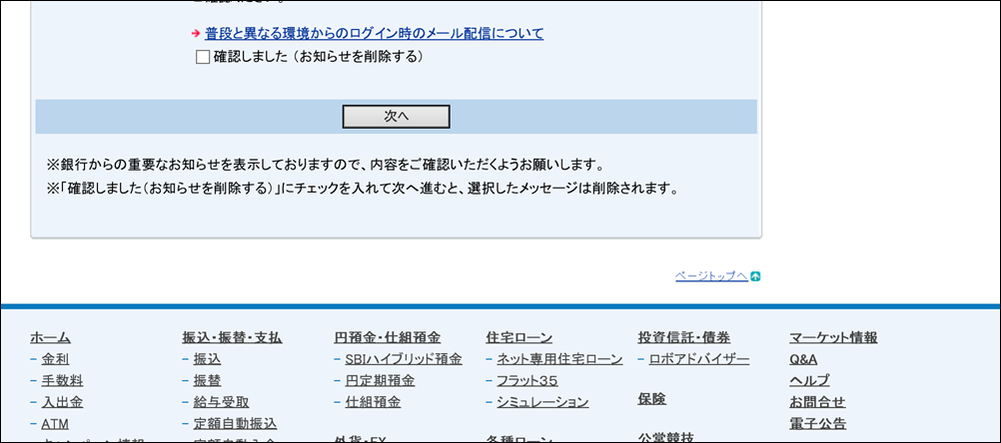
Task: Open the 定額自動振込 footer link
Action: click(236, 424)
